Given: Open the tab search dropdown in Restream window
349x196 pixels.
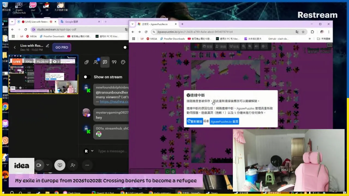Looking at the screenshot, I should (x=12, y=22).
